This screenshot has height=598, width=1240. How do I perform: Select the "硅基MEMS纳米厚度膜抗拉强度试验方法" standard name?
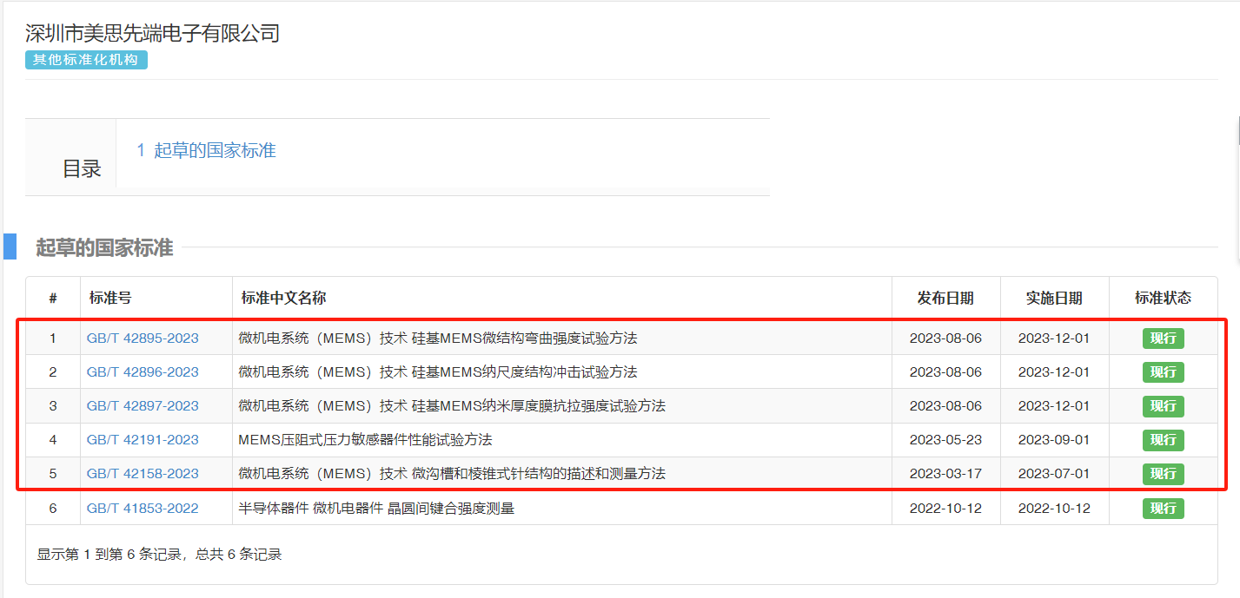(539, 406)
